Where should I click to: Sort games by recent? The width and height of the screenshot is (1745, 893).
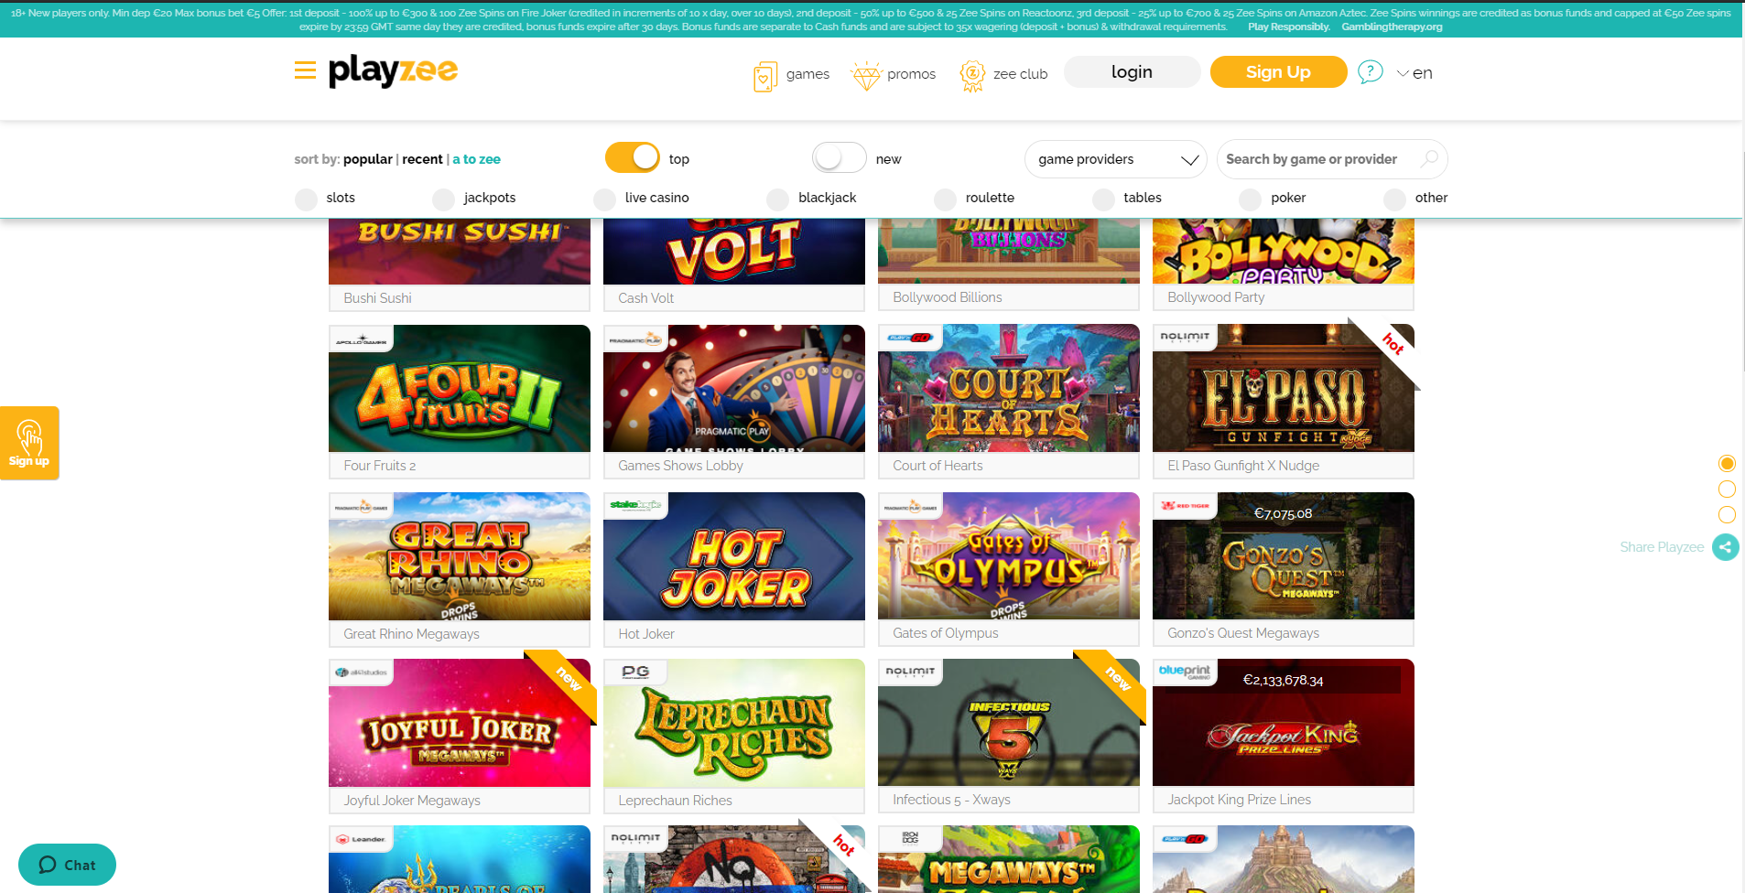pyautogui.click(x=422, y=159)
